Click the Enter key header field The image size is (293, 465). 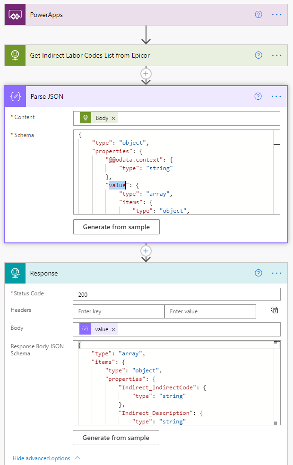(119, 311)
